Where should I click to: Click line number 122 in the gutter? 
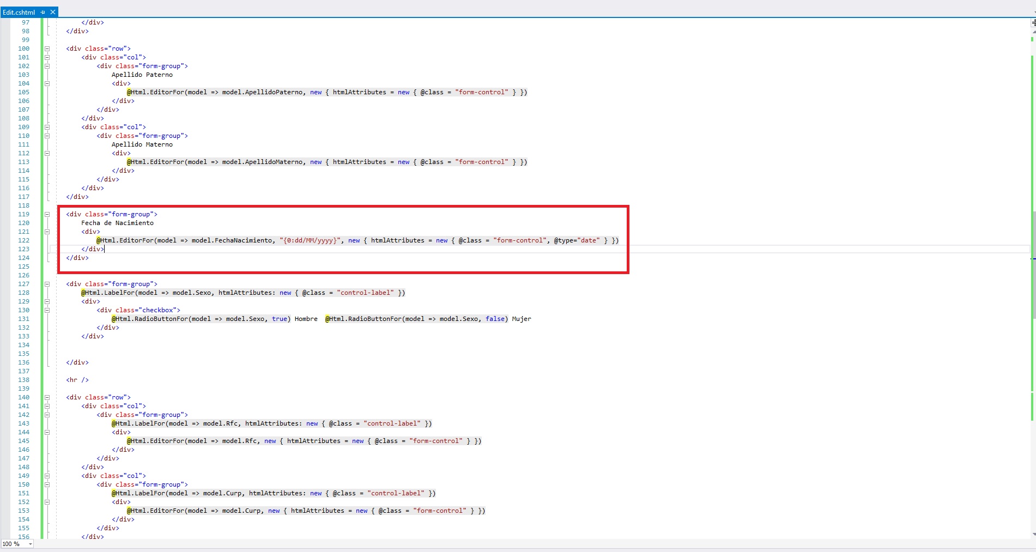click(24, 240)
